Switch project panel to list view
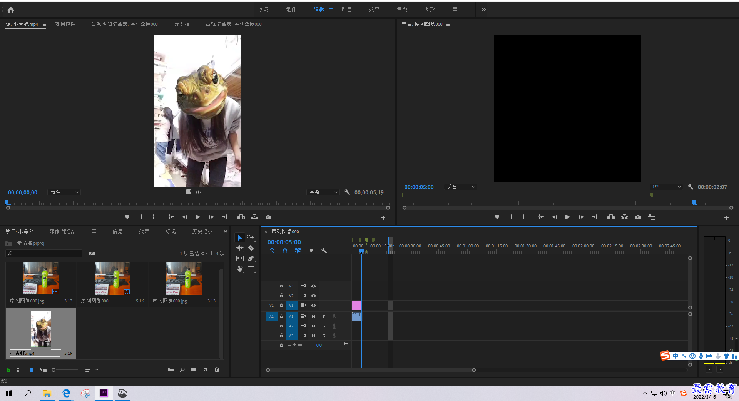Screen dimensions: 739x401 point(20,370)
